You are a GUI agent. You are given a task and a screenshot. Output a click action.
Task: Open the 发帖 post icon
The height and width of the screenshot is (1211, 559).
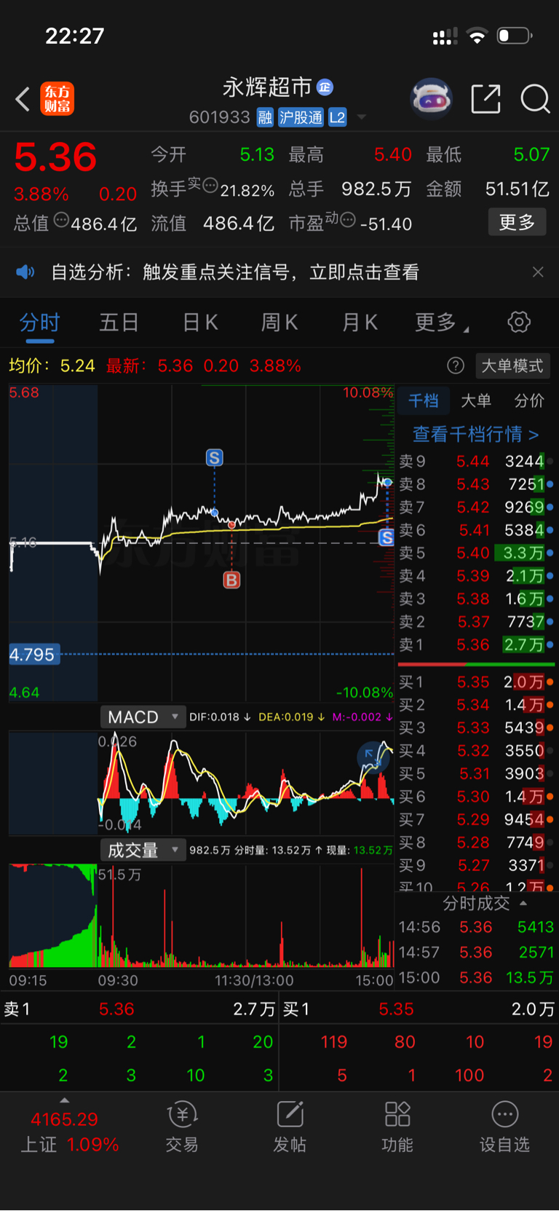coord(290,1127)
